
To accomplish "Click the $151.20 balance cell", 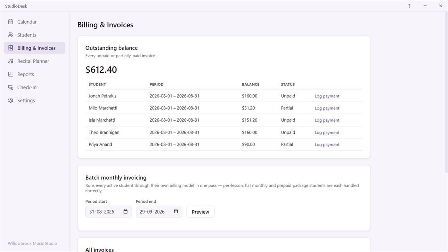I will point(250,120).
